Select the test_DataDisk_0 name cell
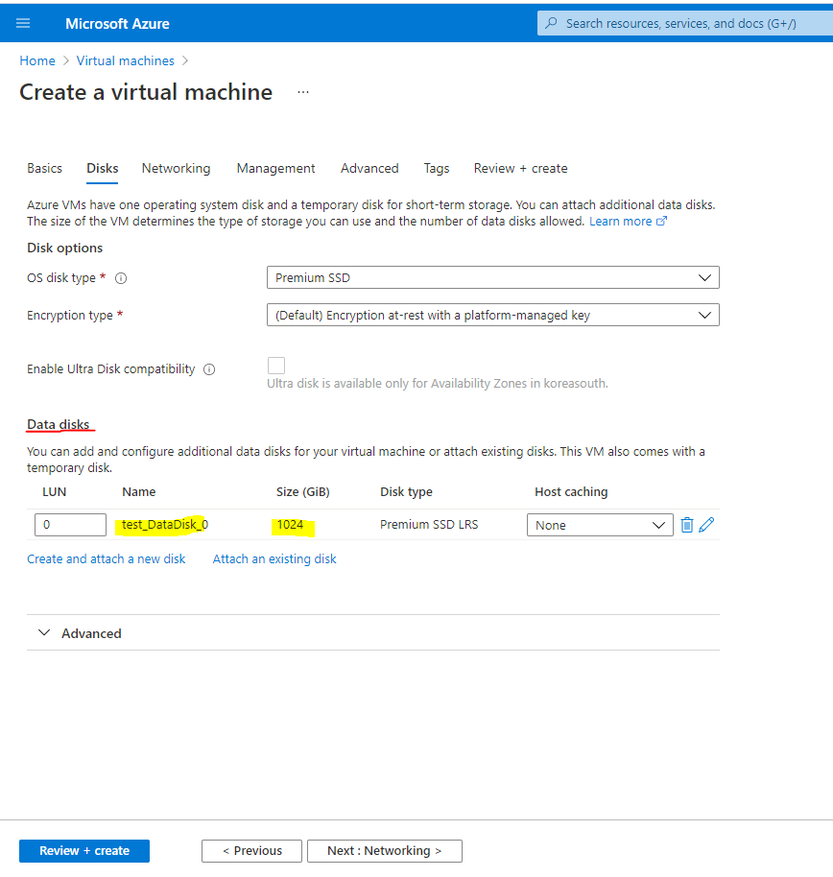The image size is (833, 877). coord(165,525)
